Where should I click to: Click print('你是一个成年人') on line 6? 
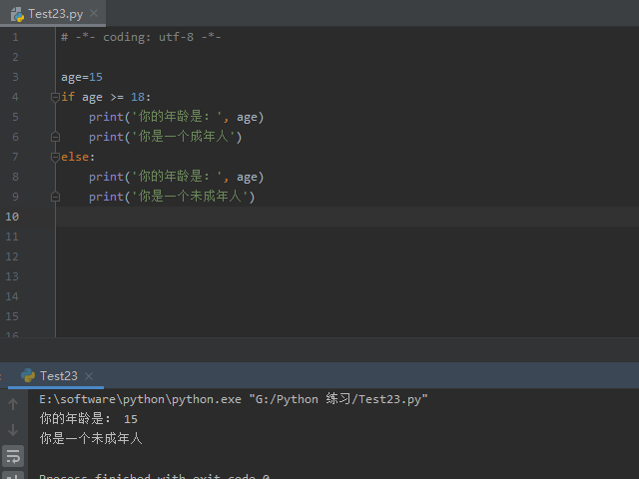(166, 137)
